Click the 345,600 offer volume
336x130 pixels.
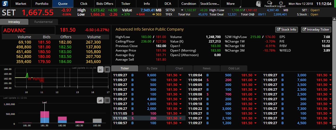[x=93, y=61]
